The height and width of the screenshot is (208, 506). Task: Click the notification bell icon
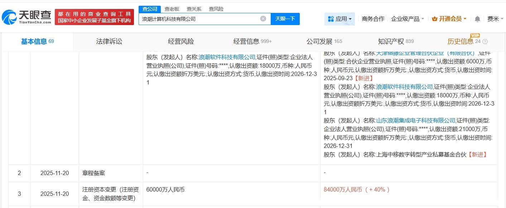click(477, 18)
